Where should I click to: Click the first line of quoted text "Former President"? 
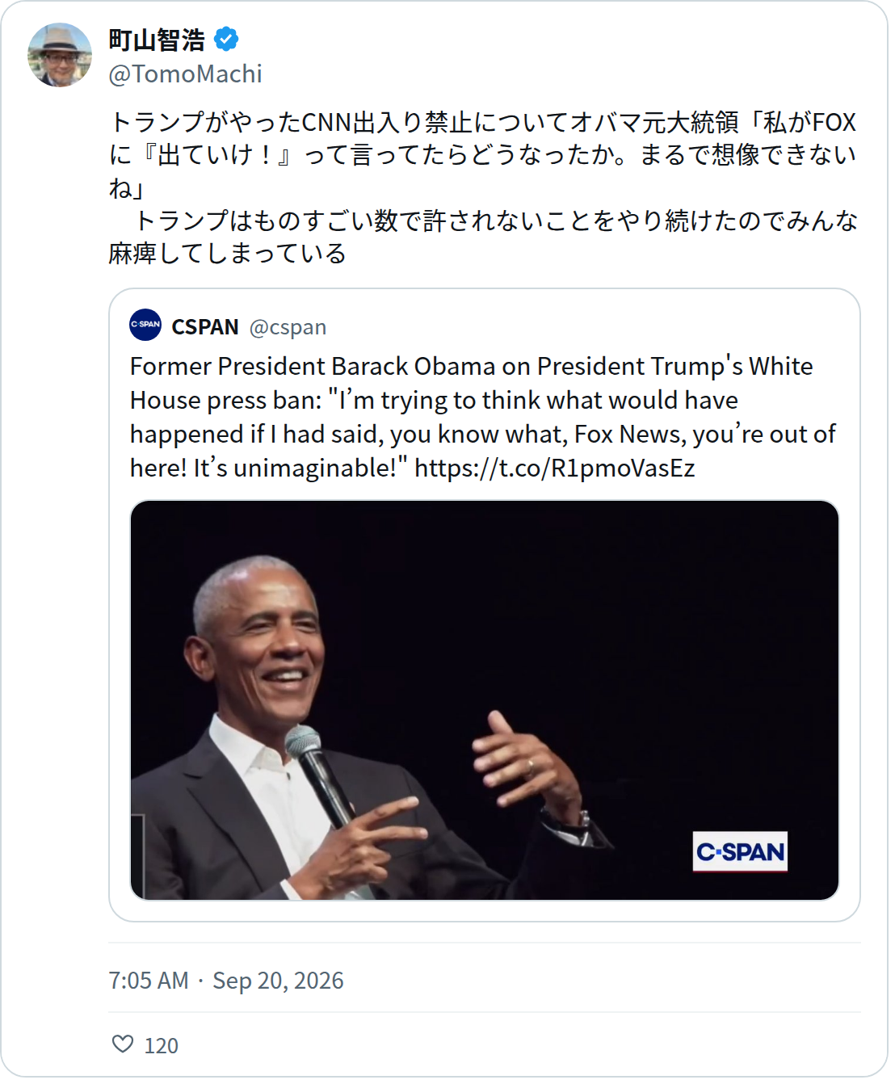[472, 366]
